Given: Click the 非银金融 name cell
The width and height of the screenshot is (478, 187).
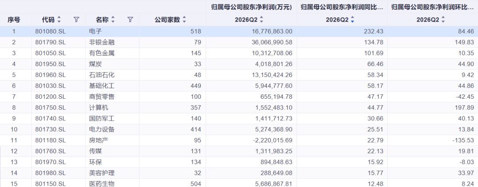Looking at the screenshot, I should tap(102, 42).
